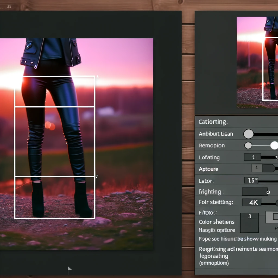Select the bottom crop section containing the boots
This screenshot has width=278, height=278.
[x=55, y=198]
